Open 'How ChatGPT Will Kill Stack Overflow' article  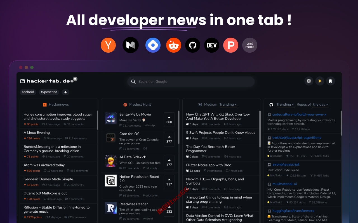218,117
